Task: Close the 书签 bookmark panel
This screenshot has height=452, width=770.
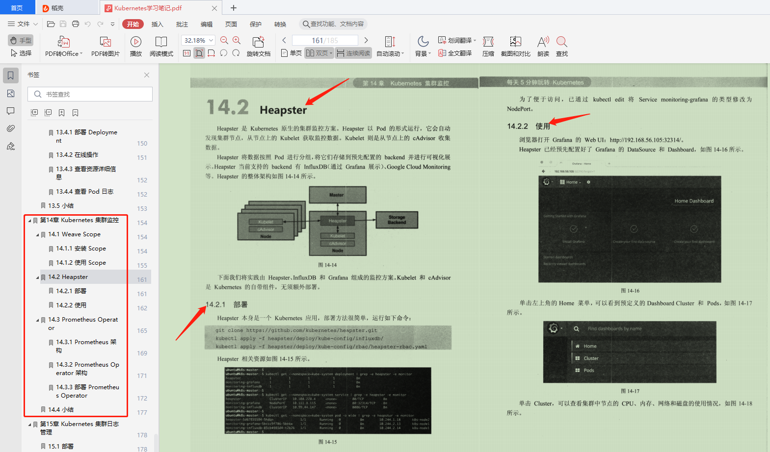Action: [x=147, y=75]
